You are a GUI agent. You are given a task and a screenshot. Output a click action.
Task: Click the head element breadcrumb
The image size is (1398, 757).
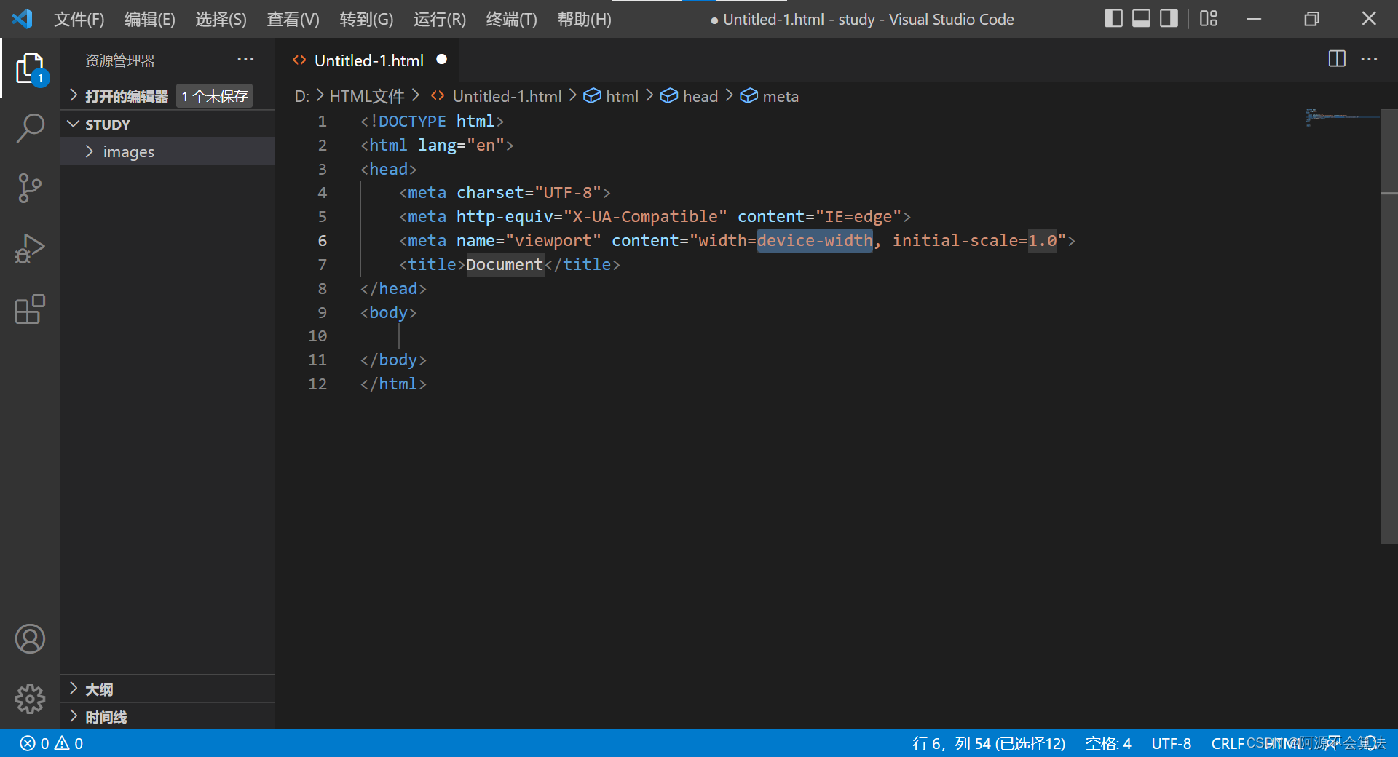[x=690, y=96]
